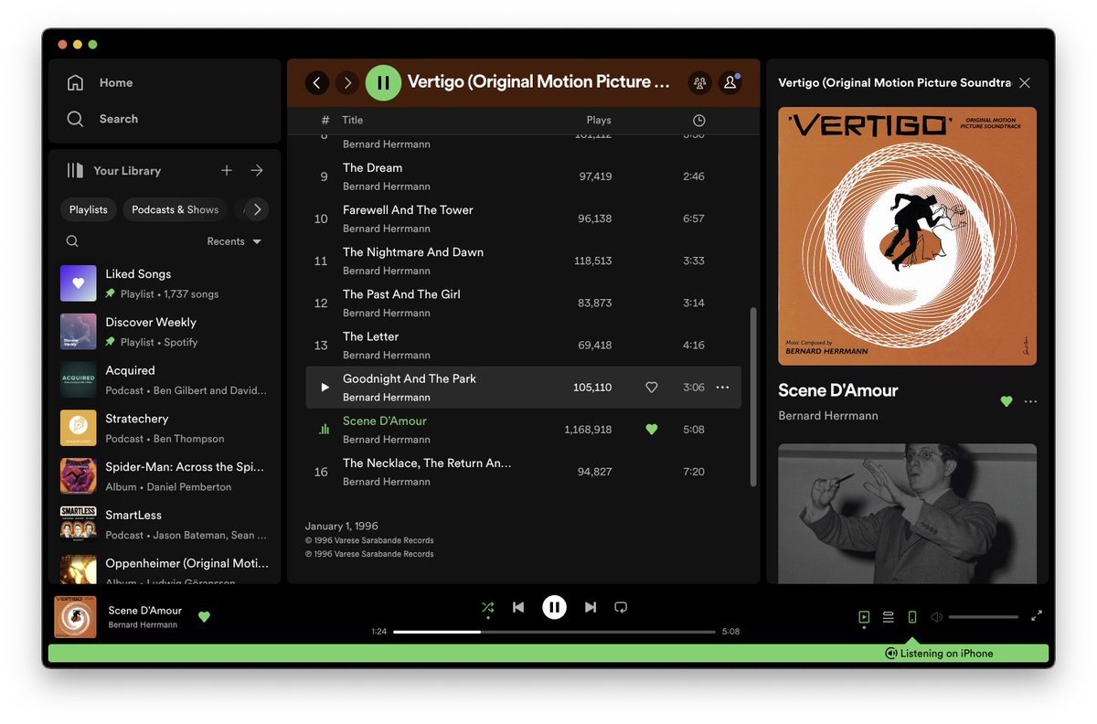Open the play queue

click(x=889, y=617)
